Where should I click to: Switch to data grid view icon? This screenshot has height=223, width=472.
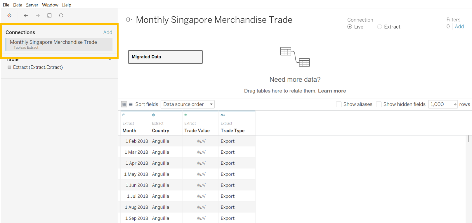[x=124, y=104]
